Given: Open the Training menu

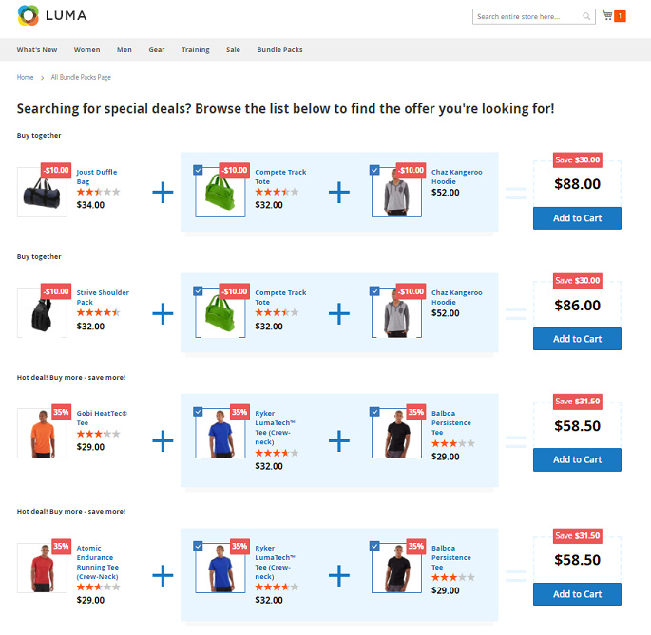Looking at the screenshot, I should click(x=196, y=49).
